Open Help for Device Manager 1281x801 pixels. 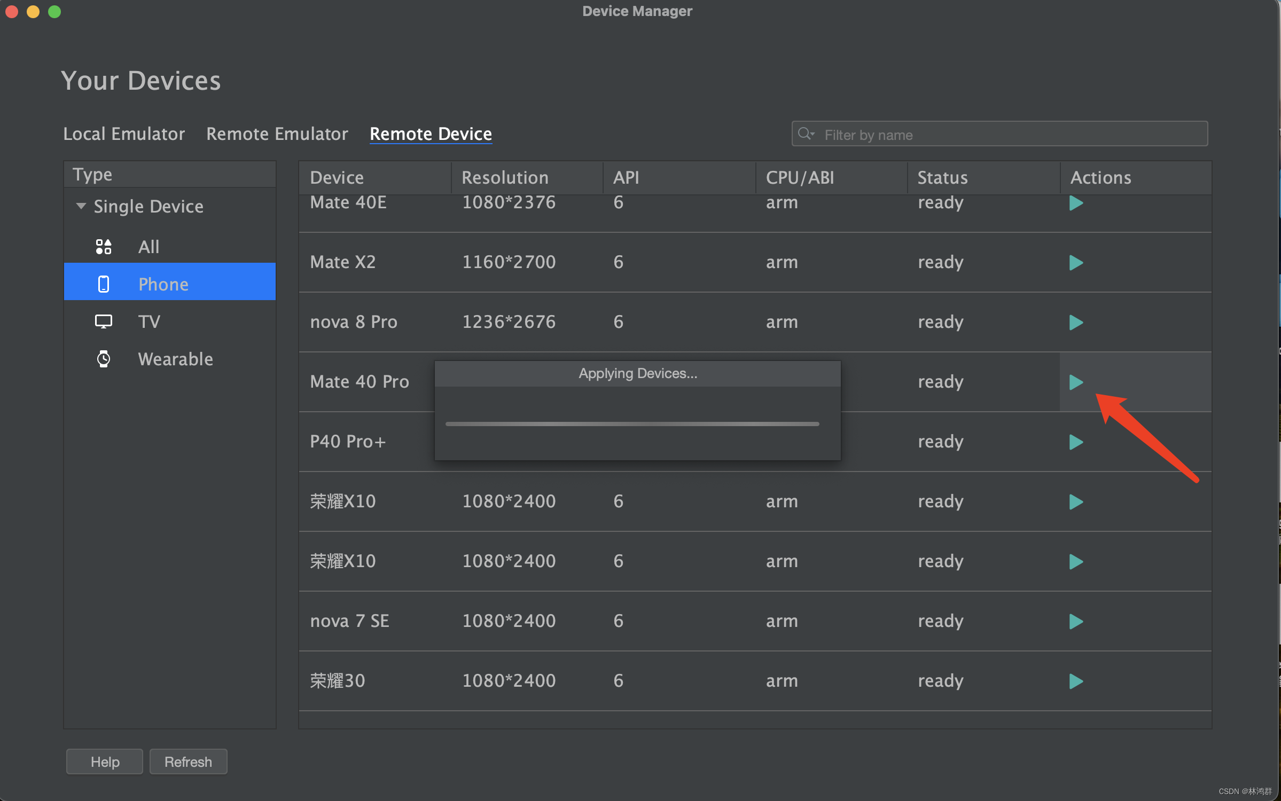(x=105, y=761)
